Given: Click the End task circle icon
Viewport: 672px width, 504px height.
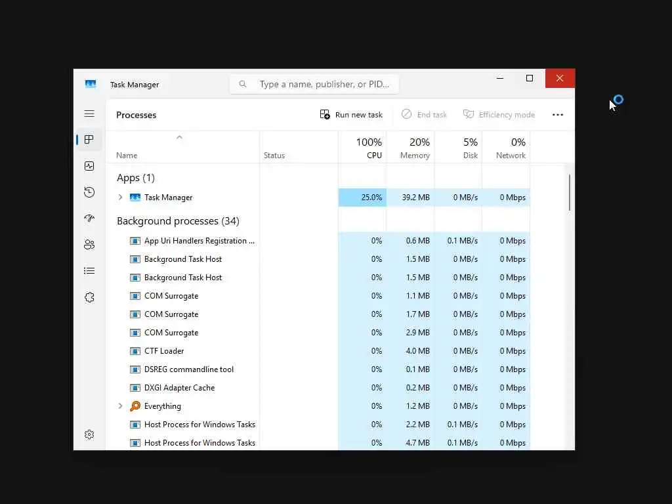Looking at the screenshot, I should (406, 114).
